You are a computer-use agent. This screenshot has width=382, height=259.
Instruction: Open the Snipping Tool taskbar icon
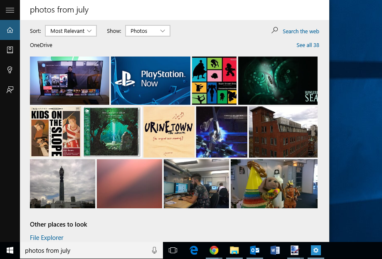point(295,250)
